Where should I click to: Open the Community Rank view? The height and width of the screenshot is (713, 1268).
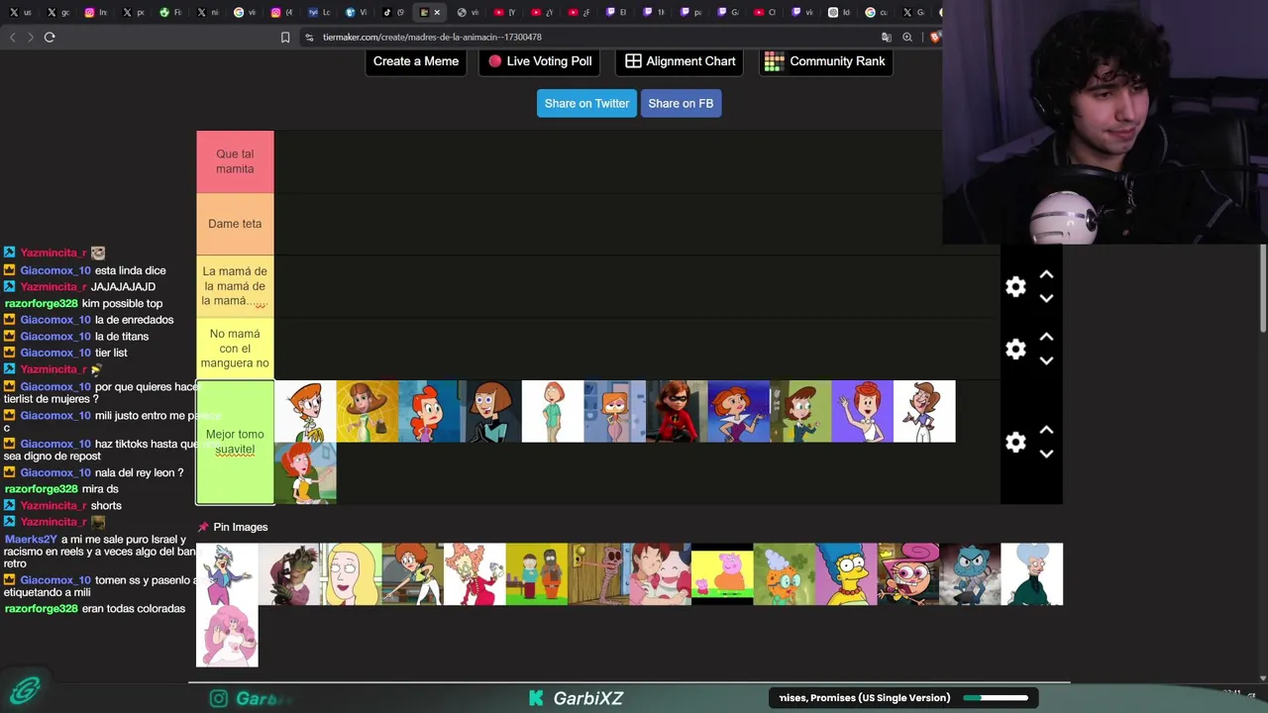point(826,61)
